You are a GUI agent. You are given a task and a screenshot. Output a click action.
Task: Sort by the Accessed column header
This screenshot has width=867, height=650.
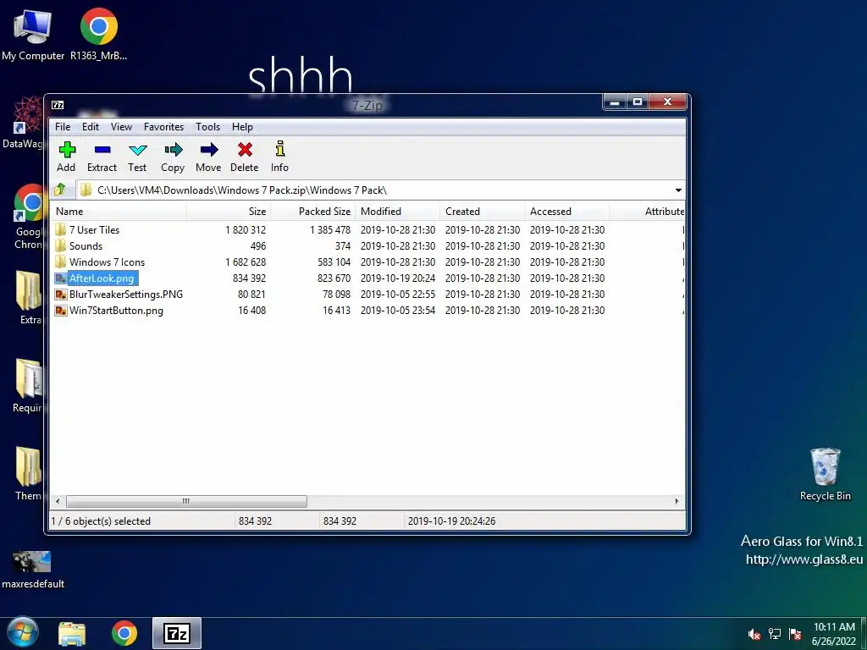click(x=566, y=211)
